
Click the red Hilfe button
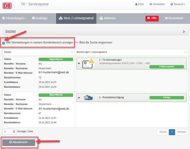[x=152, y=18]
